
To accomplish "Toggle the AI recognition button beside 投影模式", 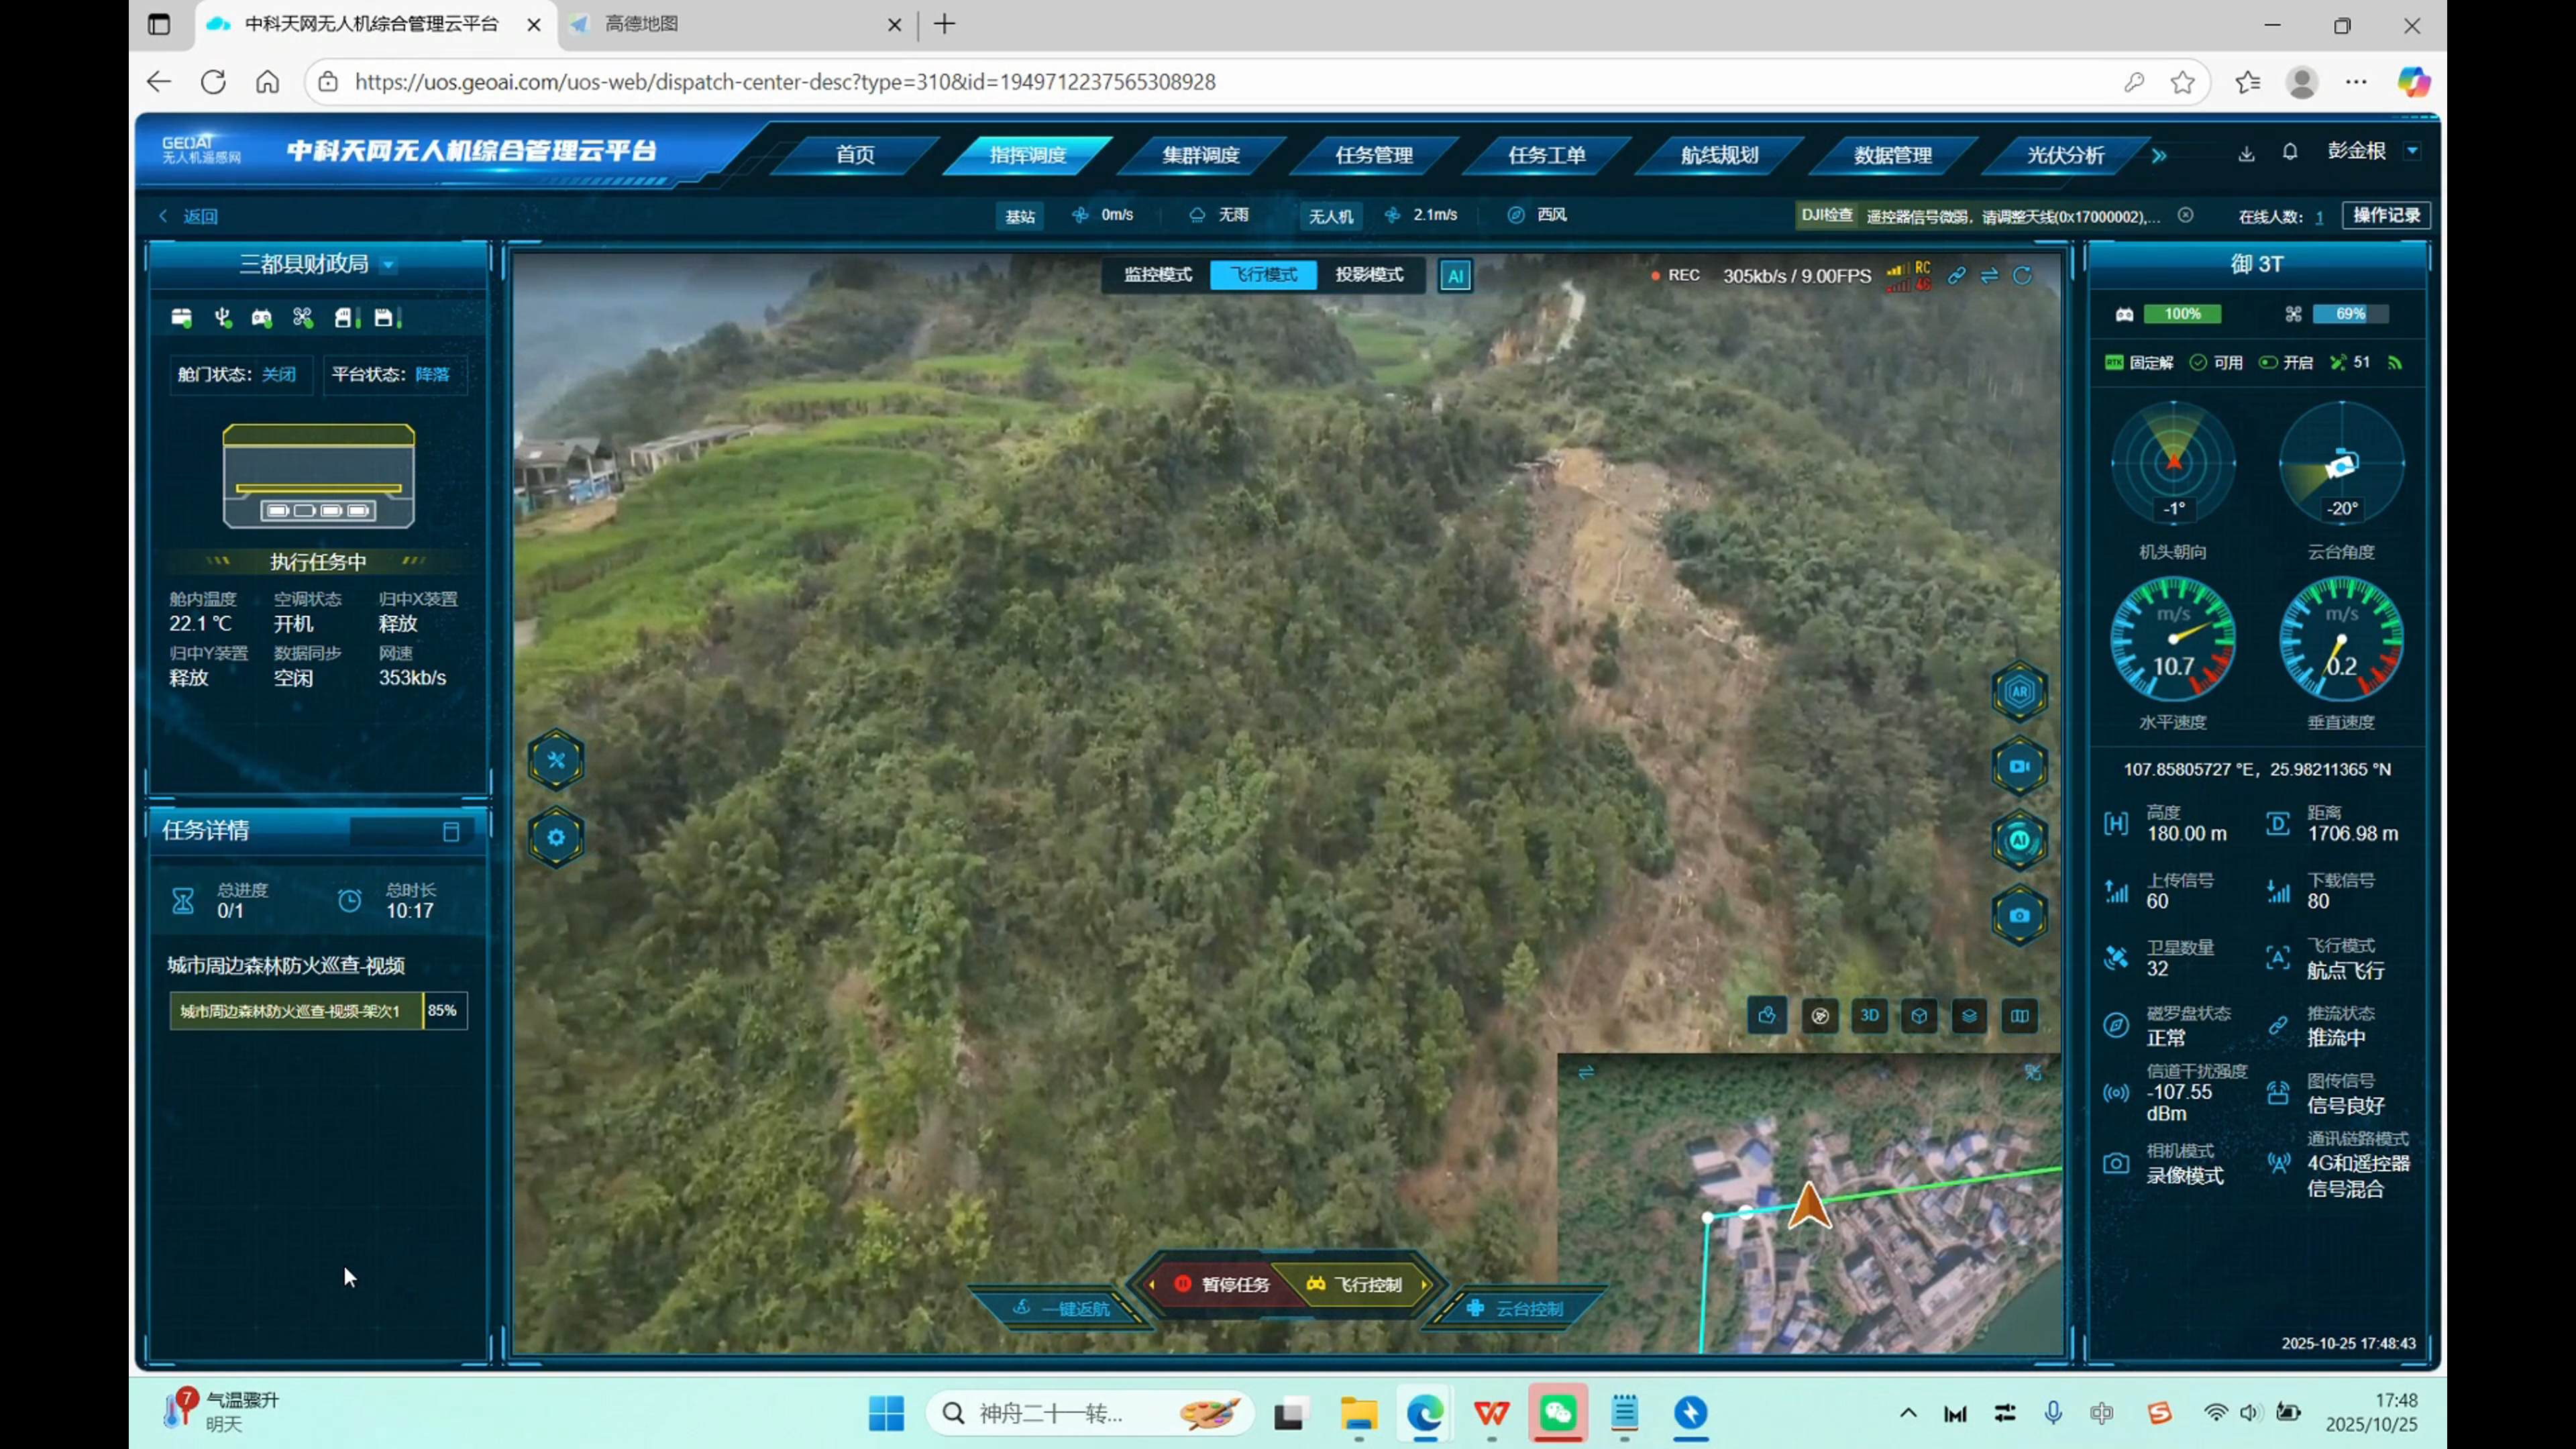I will coord(1455,276).
